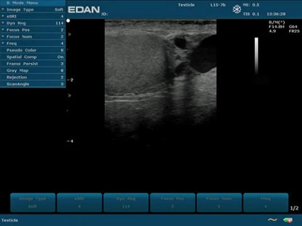Click the Focus Pos soft button at bottom

(x=172, y=203)
